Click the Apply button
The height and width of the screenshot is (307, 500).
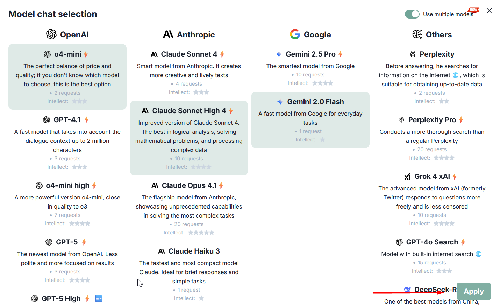473,291
